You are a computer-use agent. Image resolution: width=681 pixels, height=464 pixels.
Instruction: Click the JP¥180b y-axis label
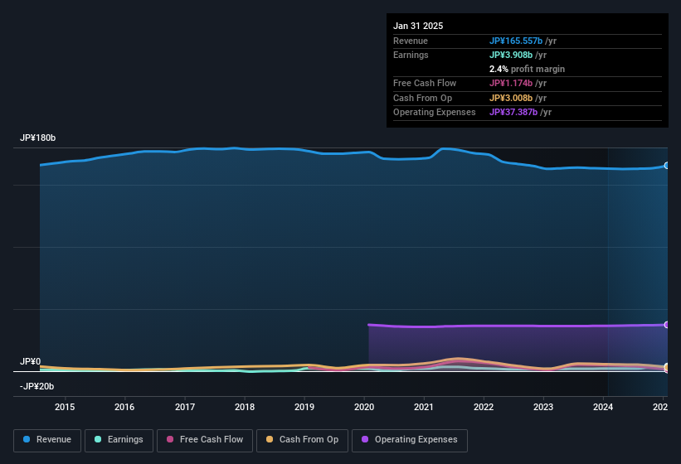(x=38, y=138)
